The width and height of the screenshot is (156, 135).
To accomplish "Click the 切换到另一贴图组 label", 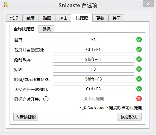I will point(31,89).
